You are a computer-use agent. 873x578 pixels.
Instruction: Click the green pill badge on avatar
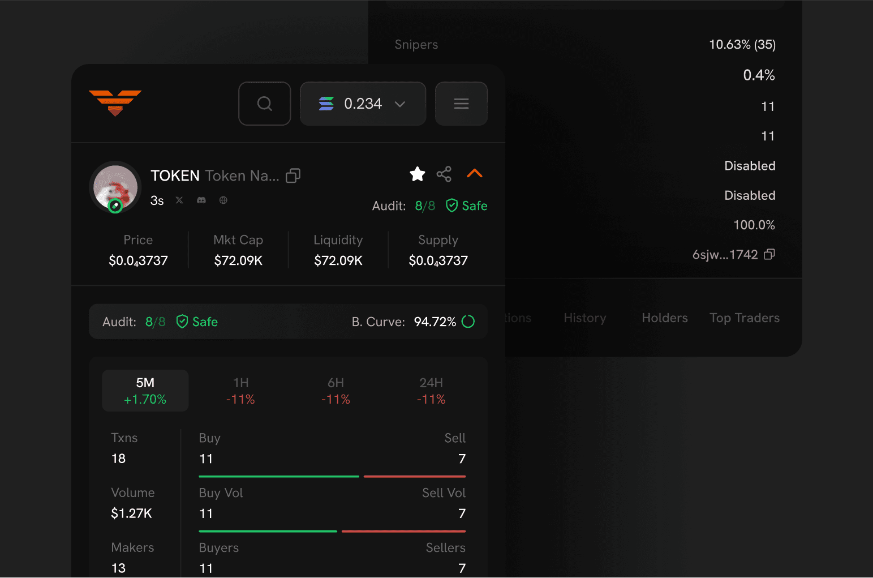click(x=115, y=206)
